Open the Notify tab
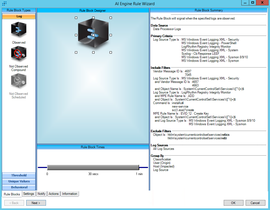Screen dimensions: 270x210 click(x=41, y=194)
